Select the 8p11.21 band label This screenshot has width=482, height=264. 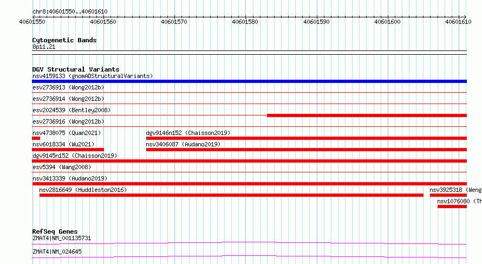[x=44, y=47]
